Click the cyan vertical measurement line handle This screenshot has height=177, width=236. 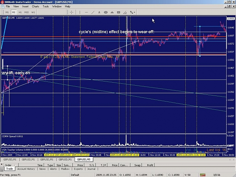200,42
